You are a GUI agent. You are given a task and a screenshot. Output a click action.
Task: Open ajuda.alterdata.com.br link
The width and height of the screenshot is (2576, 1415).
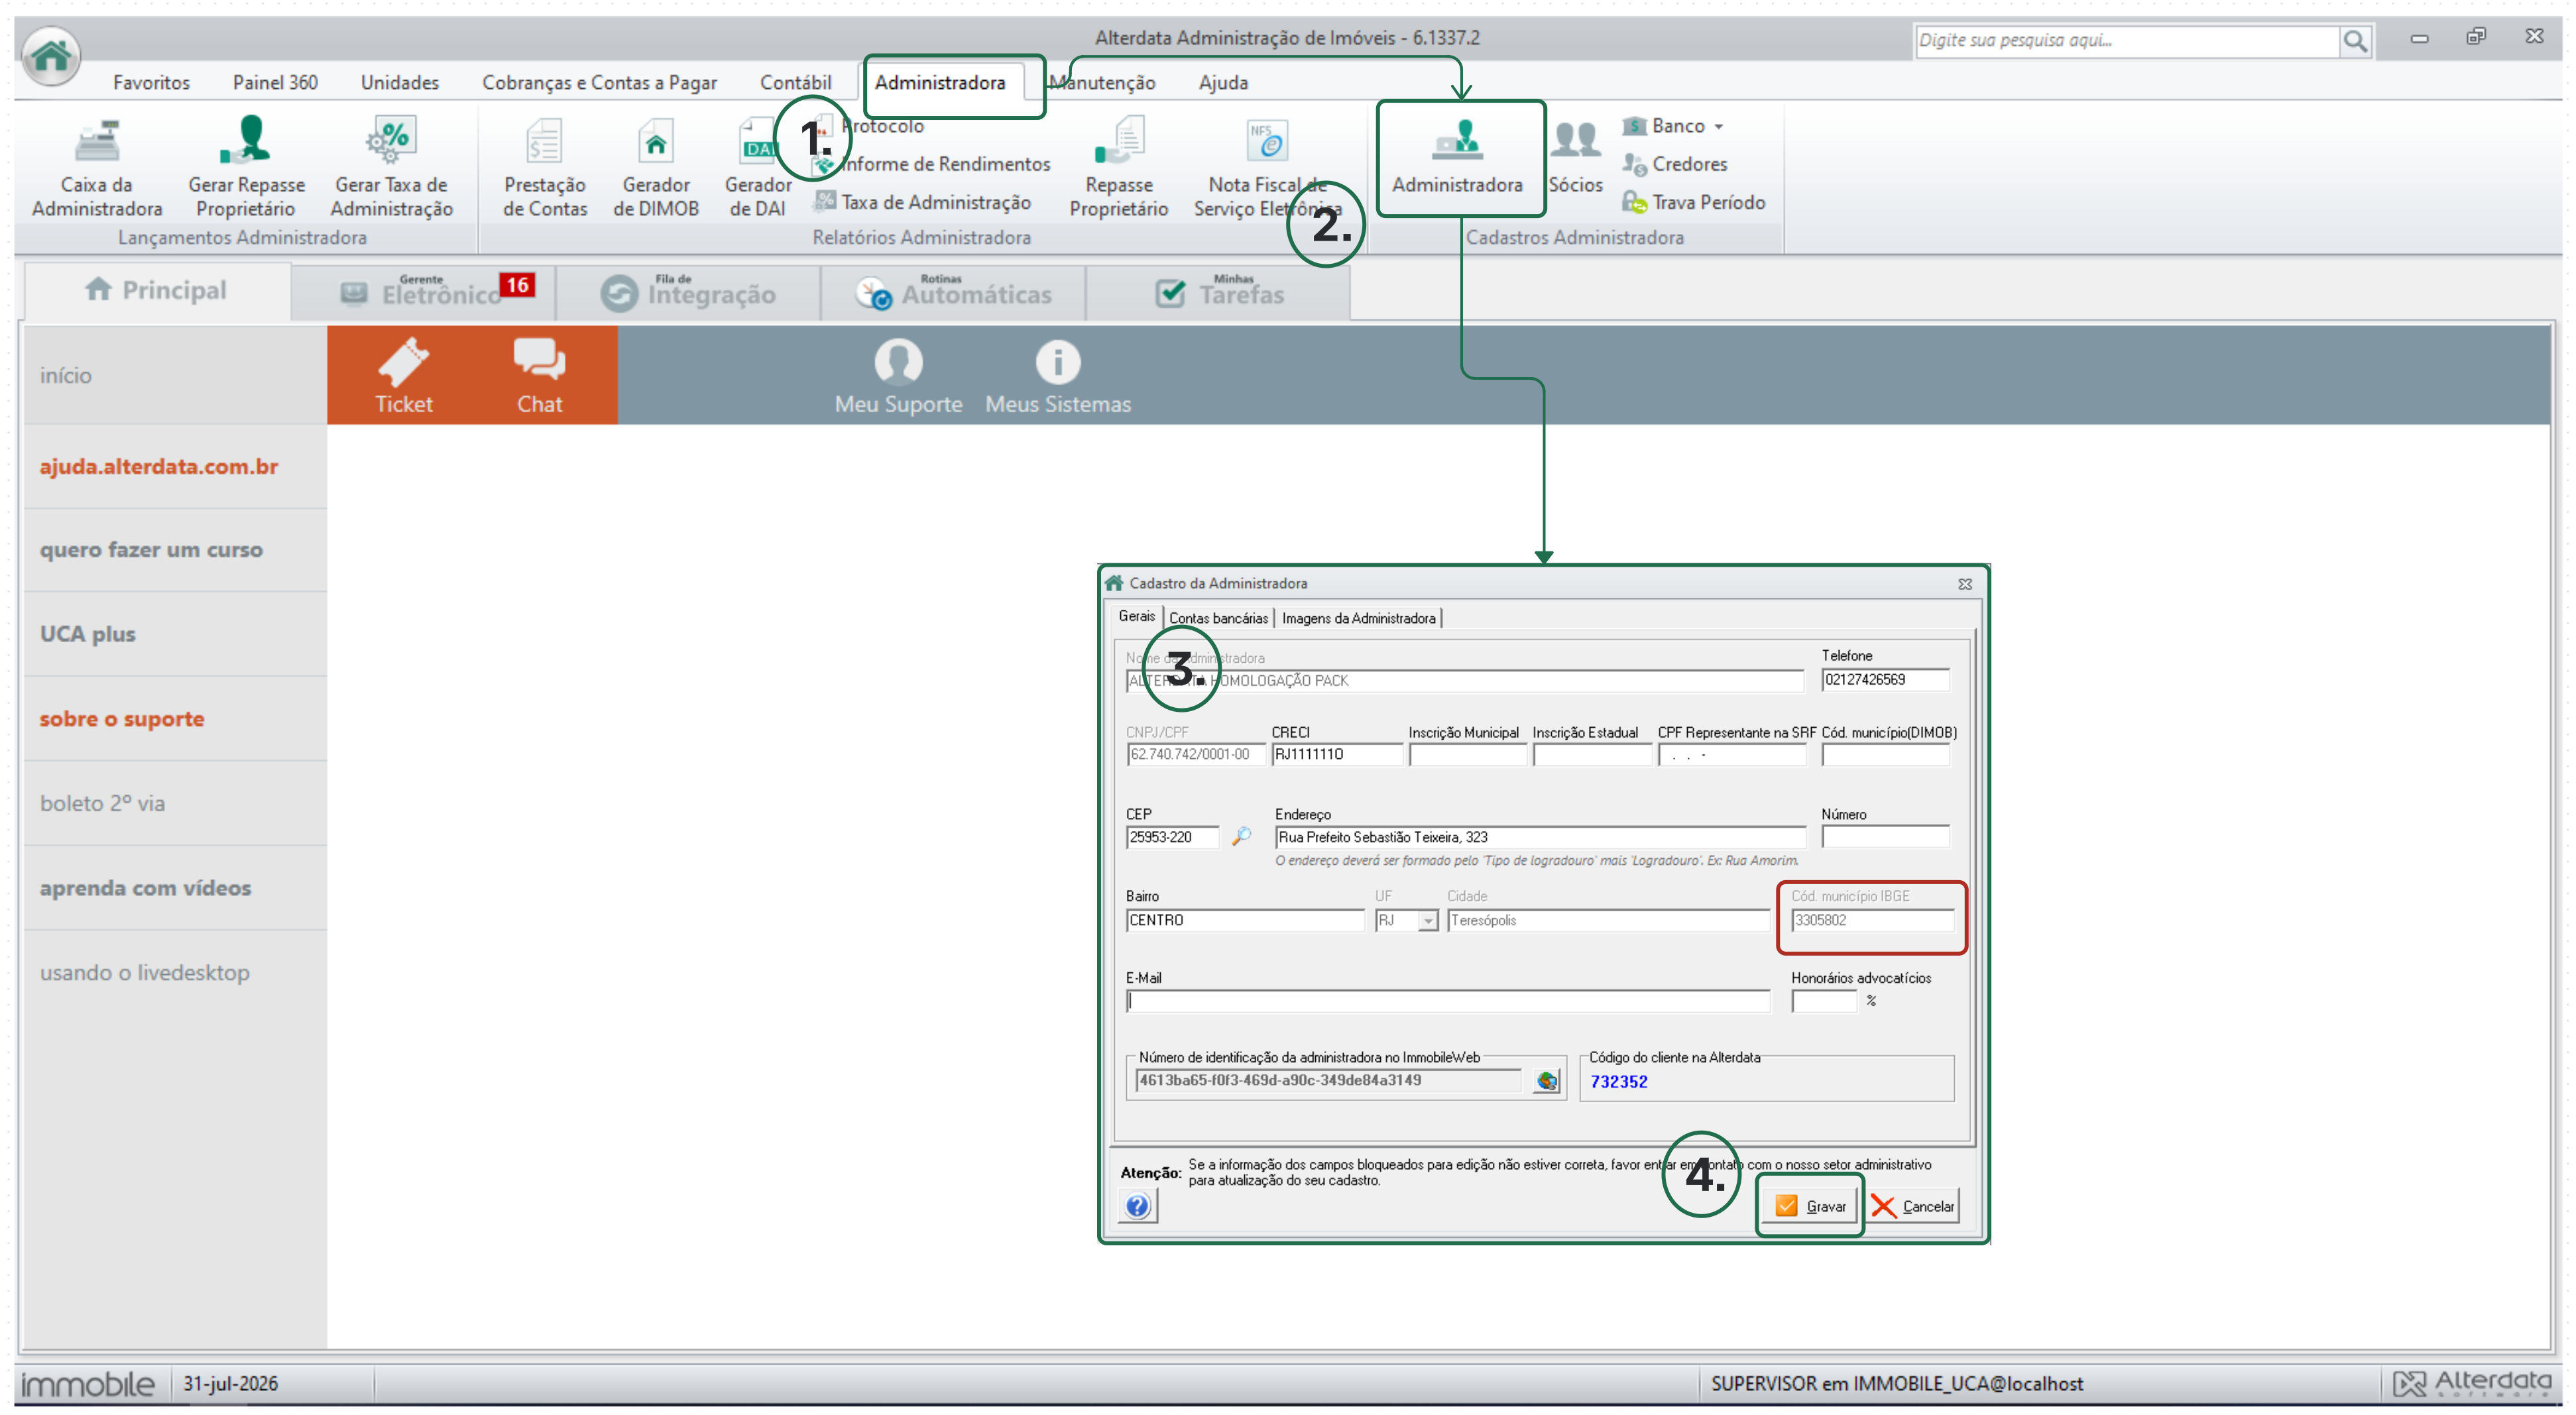click(x=159, y=467)
